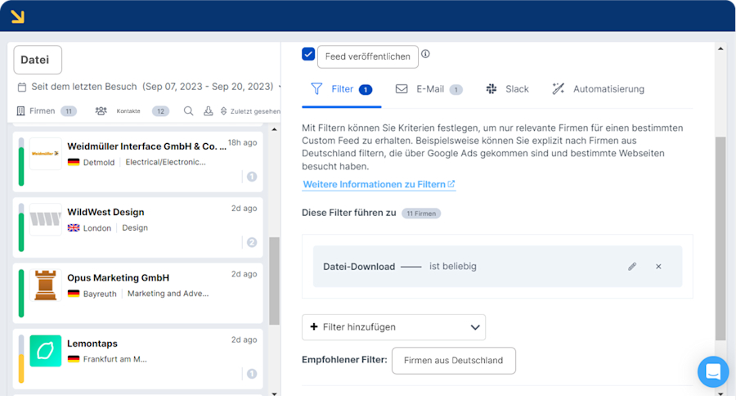Open the chat support bubble icon
Image resolution: width=736 pixels, height=400 pixels.
pyautogui.click(x=713, y=372)
